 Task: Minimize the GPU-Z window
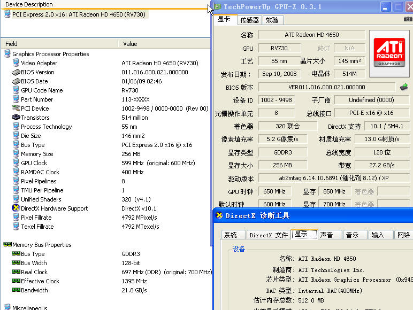point(386,7)
